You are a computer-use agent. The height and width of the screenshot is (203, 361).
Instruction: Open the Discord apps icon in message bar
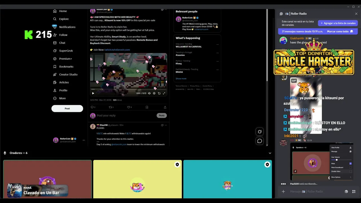coord(354,191)
